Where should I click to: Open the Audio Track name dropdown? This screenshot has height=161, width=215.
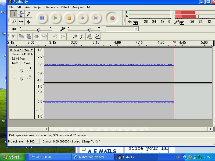tap(31, 50)
